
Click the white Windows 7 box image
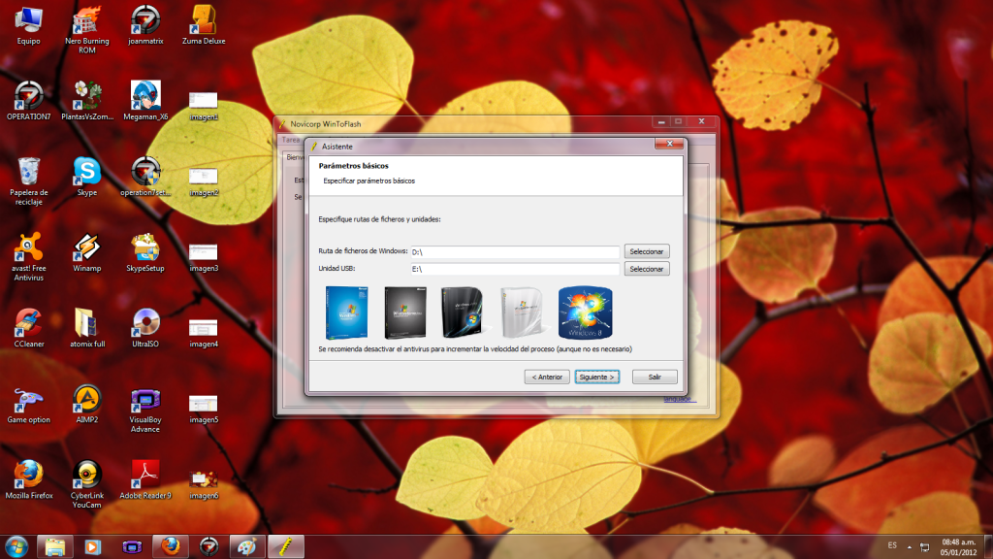522,312
